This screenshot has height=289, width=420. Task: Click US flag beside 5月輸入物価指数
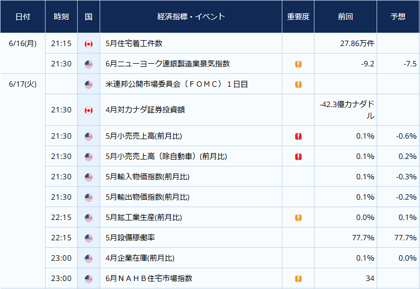coord(89,177)
